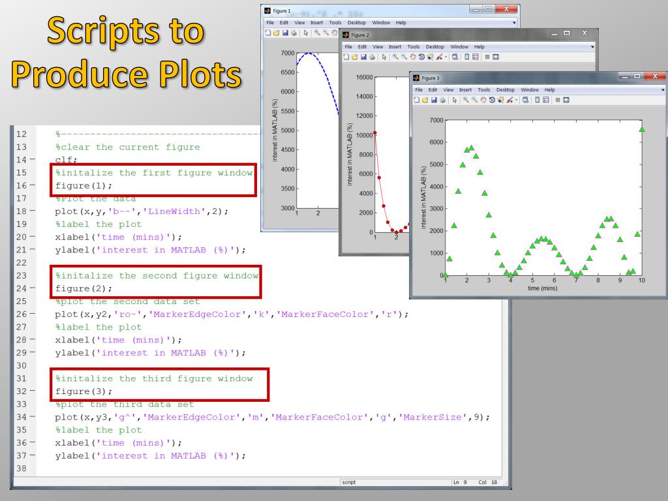Click Insert Colorbar icon in Figure 2

pyautogui.click(x=467, y=57)
